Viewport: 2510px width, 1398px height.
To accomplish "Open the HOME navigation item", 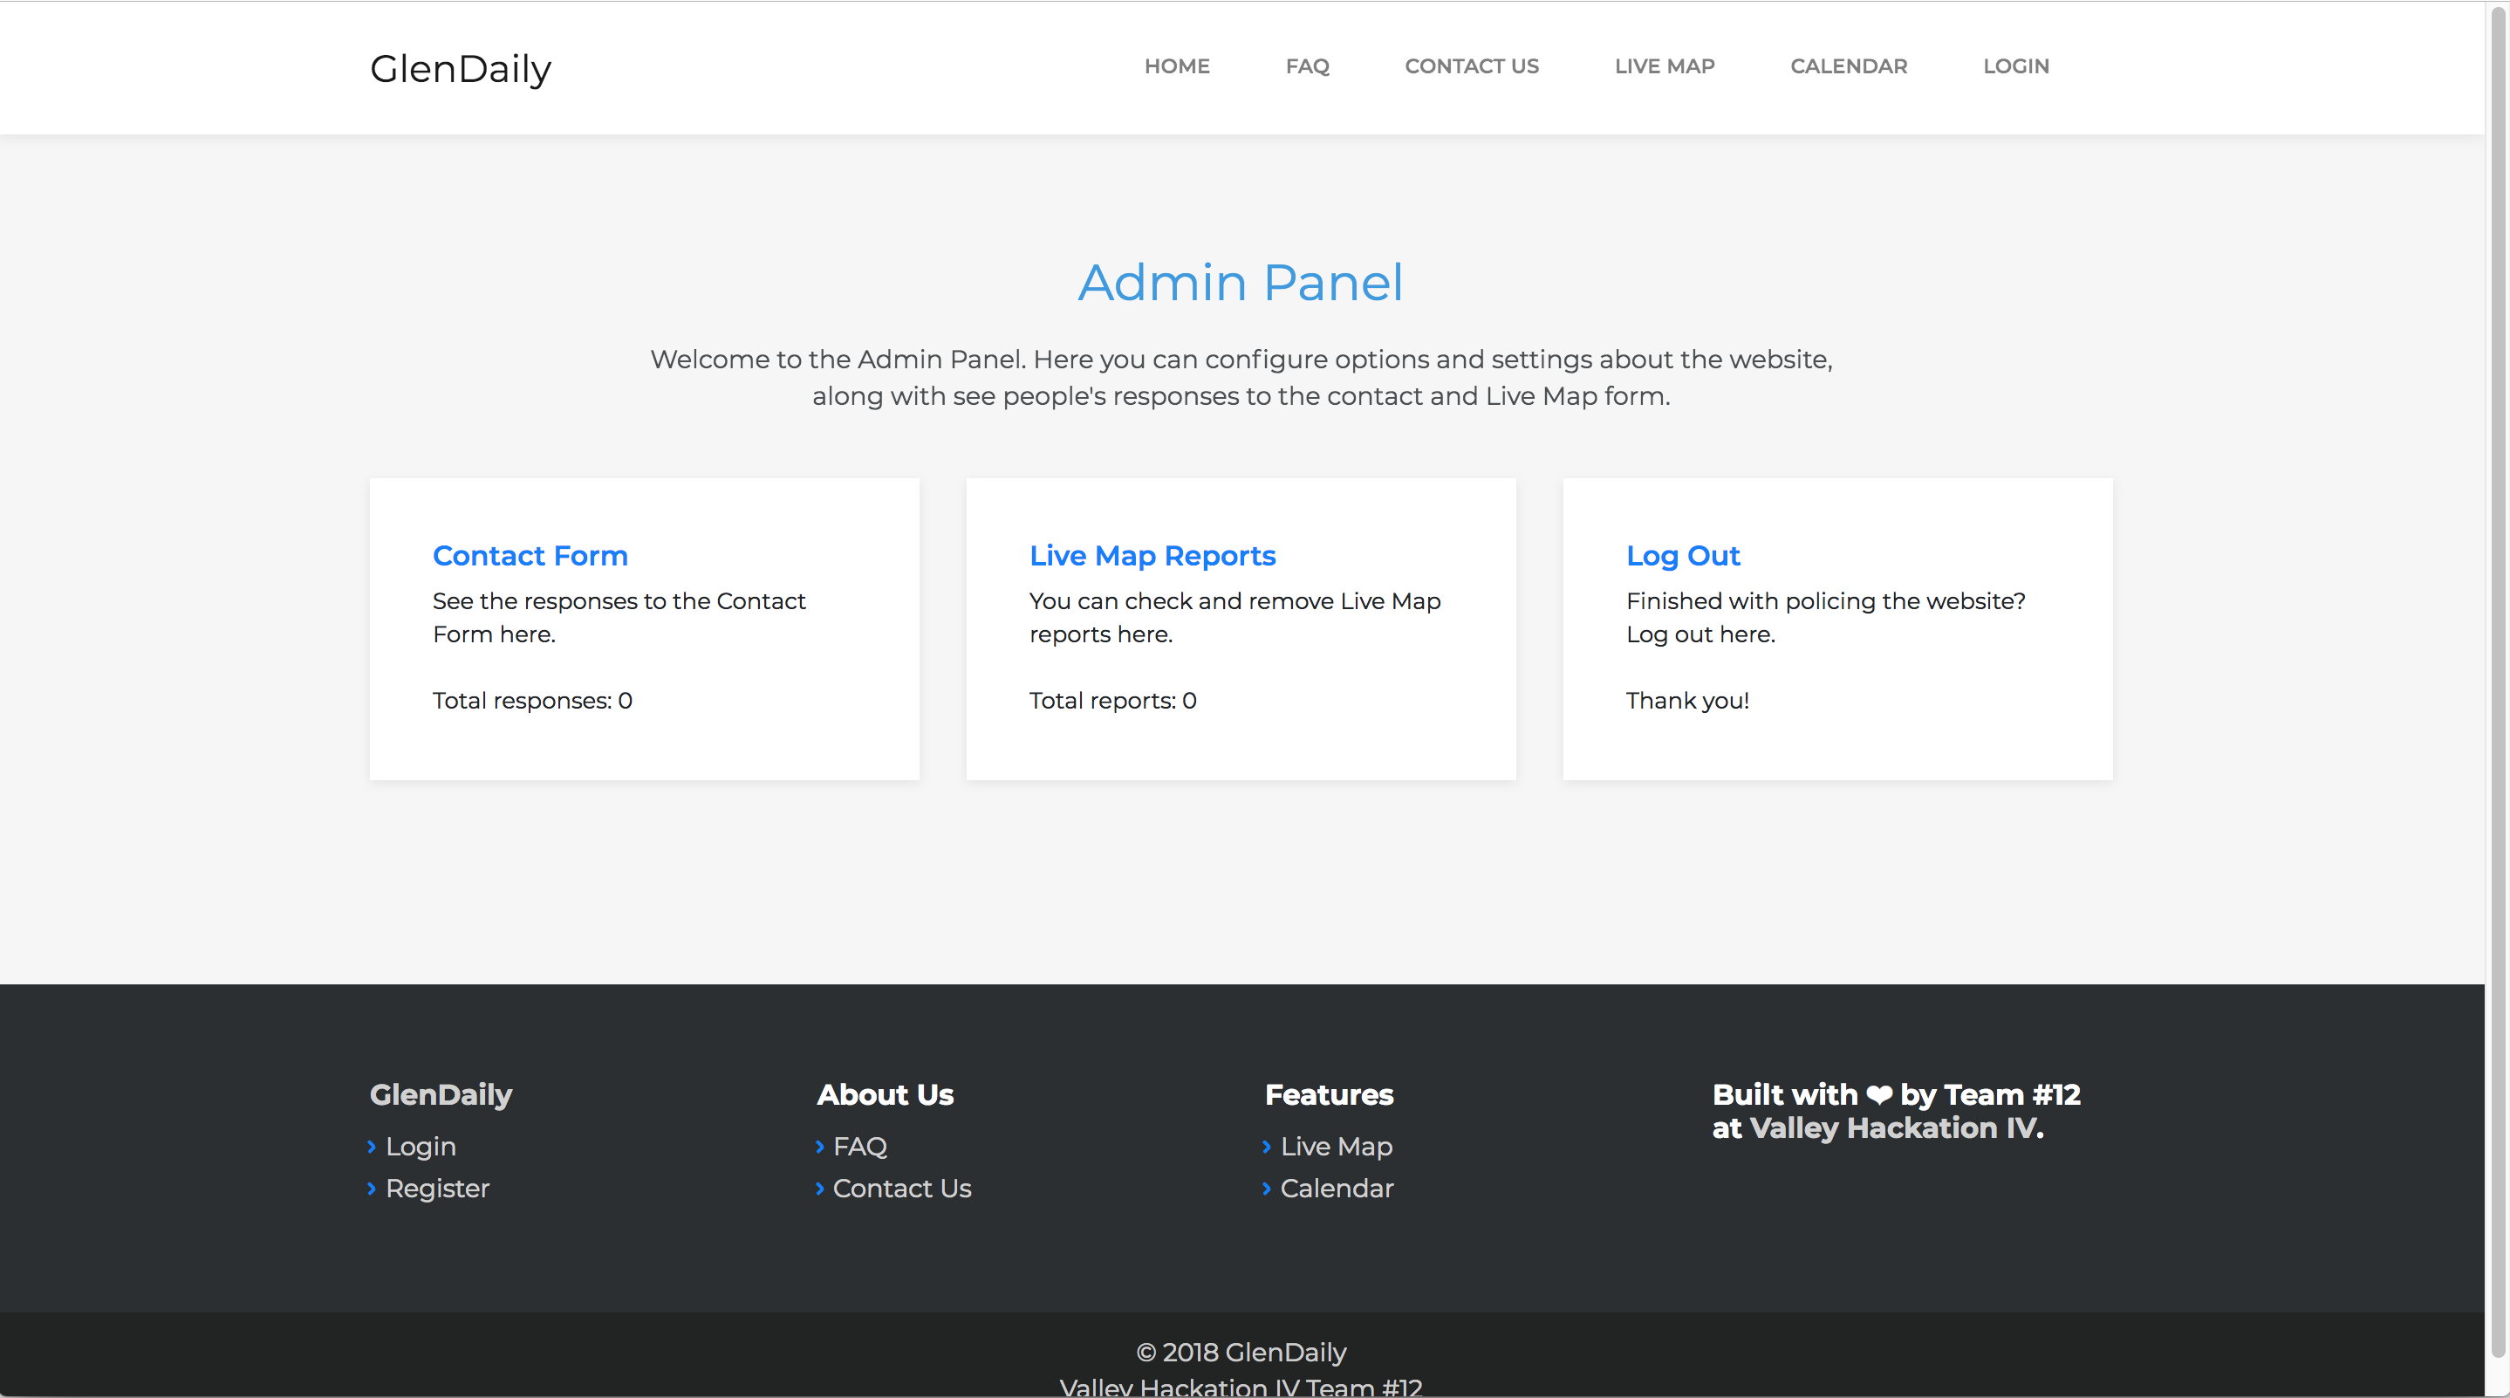I will pyautogui.click(x=1176, y=66).
